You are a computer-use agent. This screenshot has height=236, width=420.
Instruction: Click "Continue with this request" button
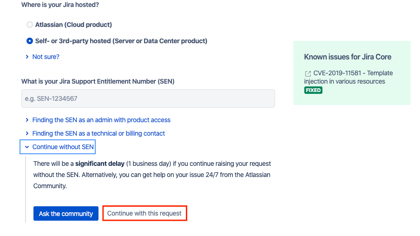point(144,213)
